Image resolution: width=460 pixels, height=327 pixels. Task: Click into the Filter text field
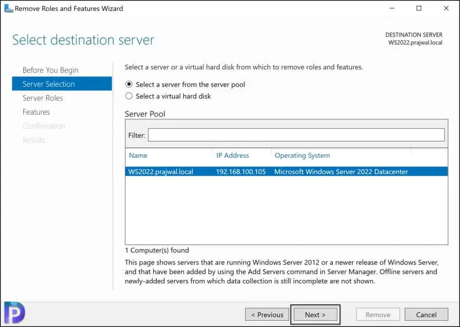click(x=296, y=135)
